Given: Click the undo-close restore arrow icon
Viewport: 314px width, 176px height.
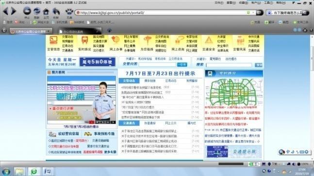Looking at the screenshot, I should 56,12.
